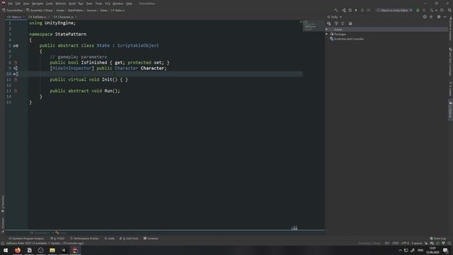The width and height of the screenshot is (453, 255).
Task: Click the CRLF line separator in status bar
Action: tap(395, 243)
